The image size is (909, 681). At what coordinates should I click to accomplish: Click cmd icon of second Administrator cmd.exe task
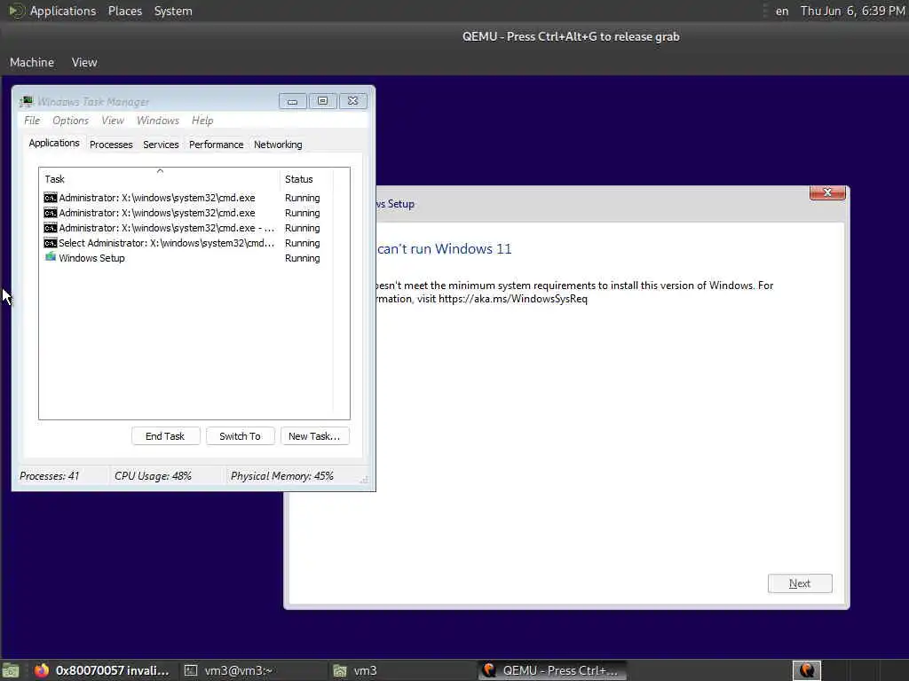pyautogui.click(x=51, y=213)
